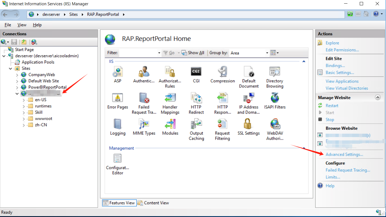The image size is (386, 217).
Task: Click the Save icon in Connections toolbar
Action: pos(14,42)
